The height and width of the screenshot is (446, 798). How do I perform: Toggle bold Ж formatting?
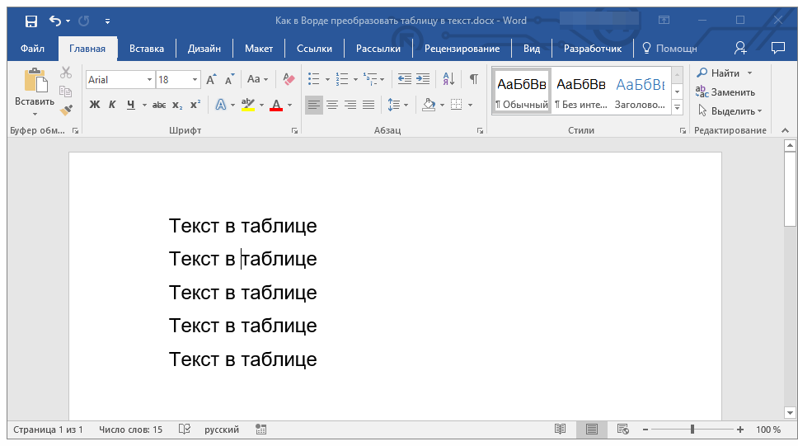point(95,105)
